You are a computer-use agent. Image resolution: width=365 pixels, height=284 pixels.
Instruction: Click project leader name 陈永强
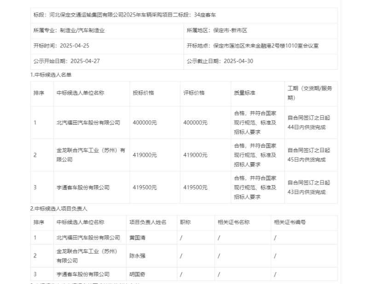coord(139,256)
